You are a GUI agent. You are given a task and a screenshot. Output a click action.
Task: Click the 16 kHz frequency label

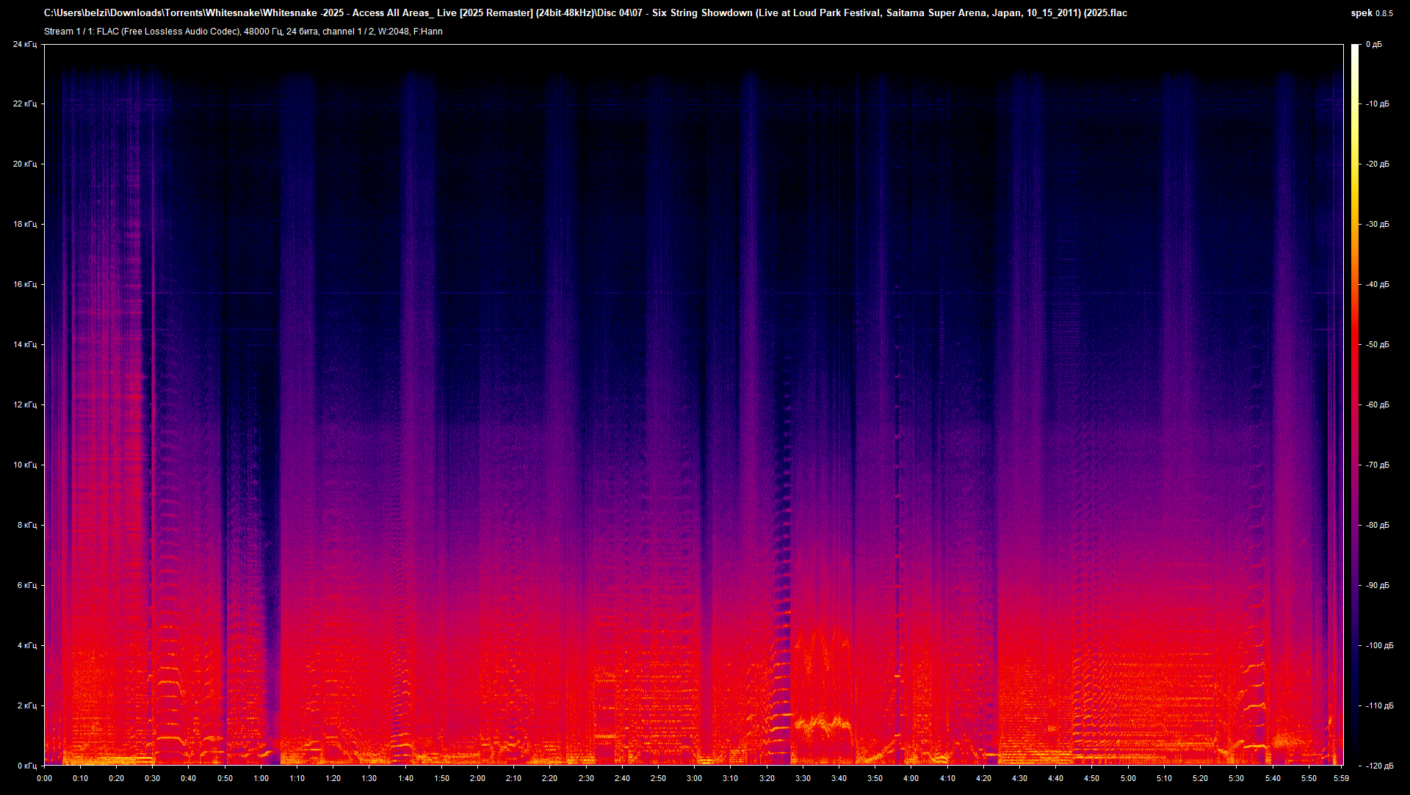[x=24, y=284]
